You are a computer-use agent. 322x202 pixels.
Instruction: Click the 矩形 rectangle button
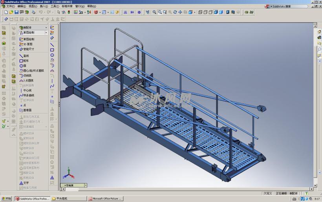pyautogui.click(x=24, y=61)
